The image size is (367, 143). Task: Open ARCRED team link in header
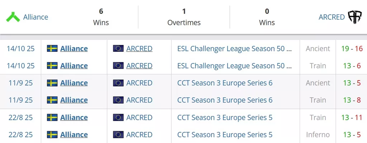pyautogui.click(x=332, y=17)
